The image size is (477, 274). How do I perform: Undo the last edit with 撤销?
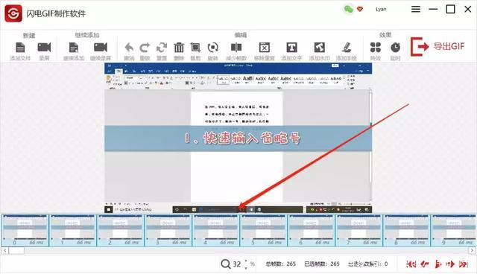pyautogui.click(x=129, y=48)
